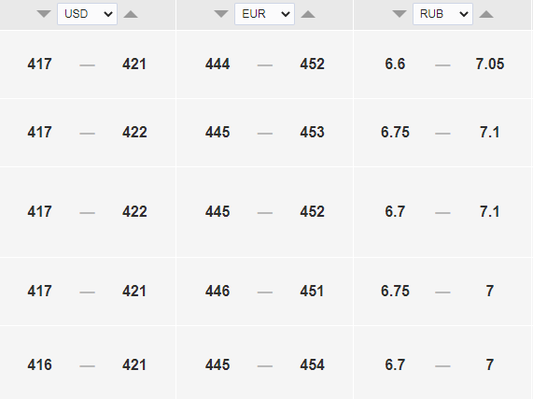Select the 453 EUR sell rate

click(x=312, y=133)
